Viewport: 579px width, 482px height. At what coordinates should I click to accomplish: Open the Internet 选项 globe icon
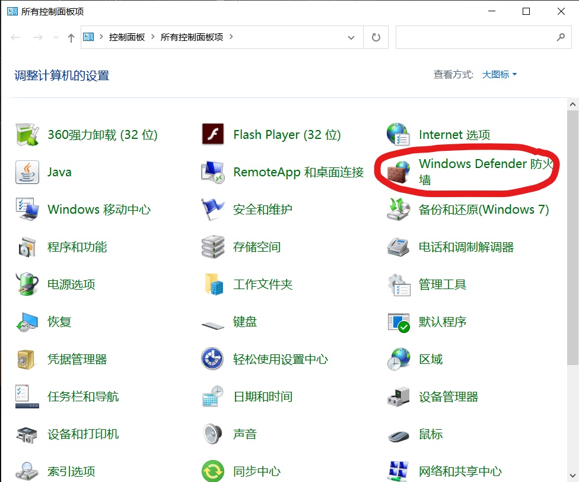pyautogui.click(x=399, y=134)
